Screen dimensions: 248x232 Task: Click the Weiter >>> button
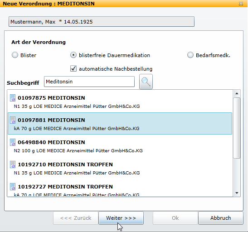point(121,218)
